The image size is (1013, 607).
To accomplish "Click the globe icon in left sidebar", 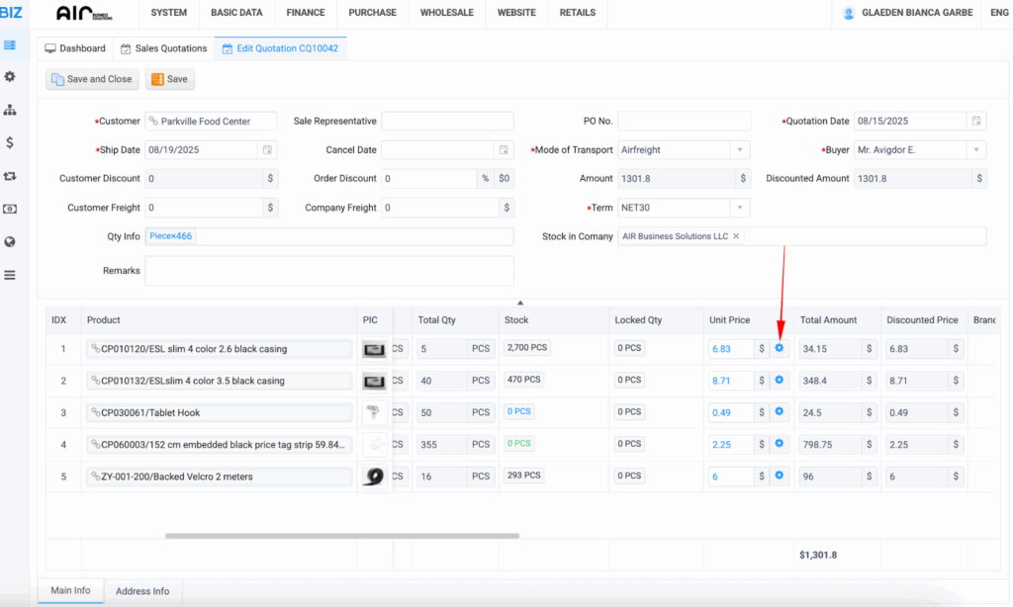I will click(x=10, y=241).
